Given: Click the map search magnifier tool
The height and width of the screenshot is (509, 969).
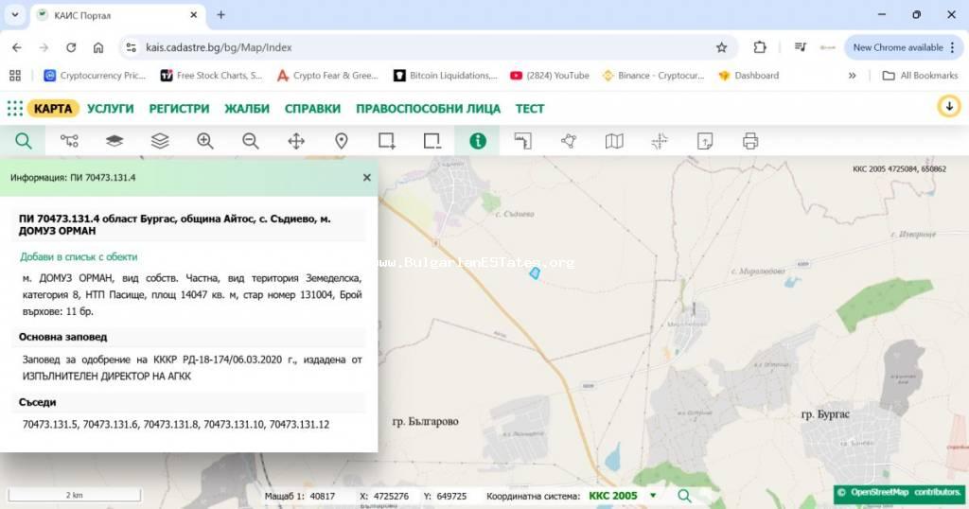Looking at the screenshot, I should click(x=24, y=141).
